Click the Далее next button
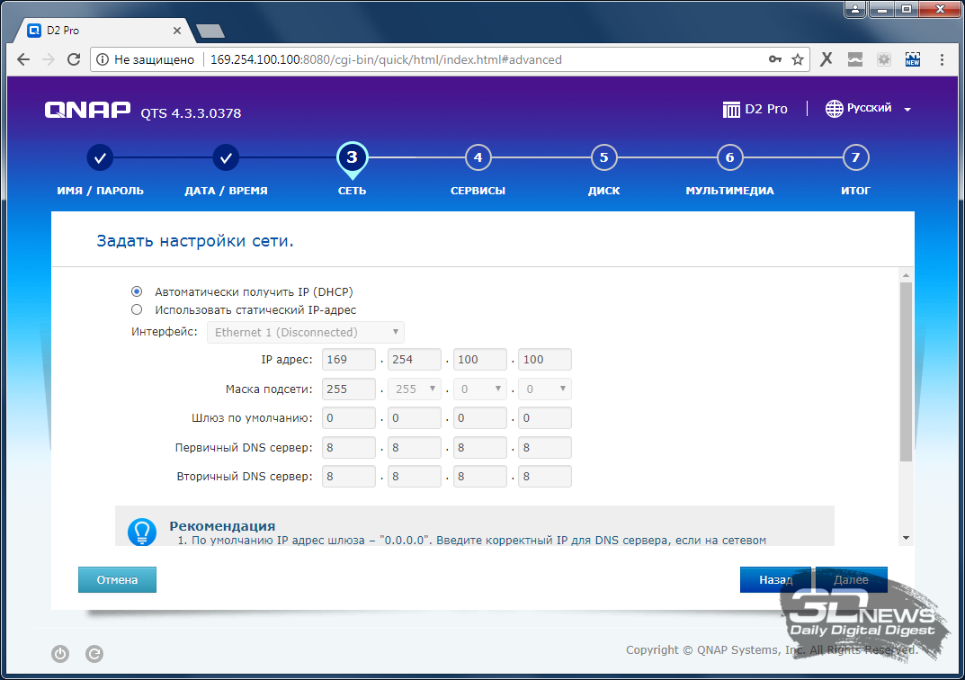 (x=851, y=579)
